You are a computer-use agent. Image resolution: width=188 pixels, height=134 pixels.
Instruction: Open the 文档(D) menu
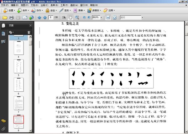34,5
